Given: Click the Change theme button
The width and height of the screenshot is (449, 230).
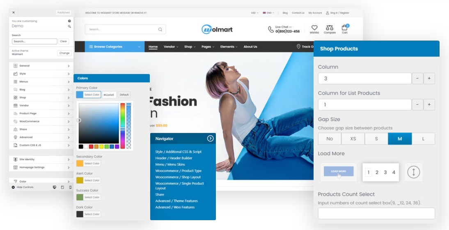Looking at the screenshot, I should [64, 53].
